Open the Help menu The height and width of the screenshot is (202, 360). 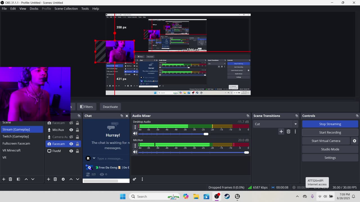tap(96, 9)
